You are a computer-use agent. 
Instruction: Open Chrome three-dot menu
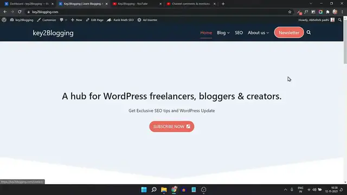[x=342, y=12]
